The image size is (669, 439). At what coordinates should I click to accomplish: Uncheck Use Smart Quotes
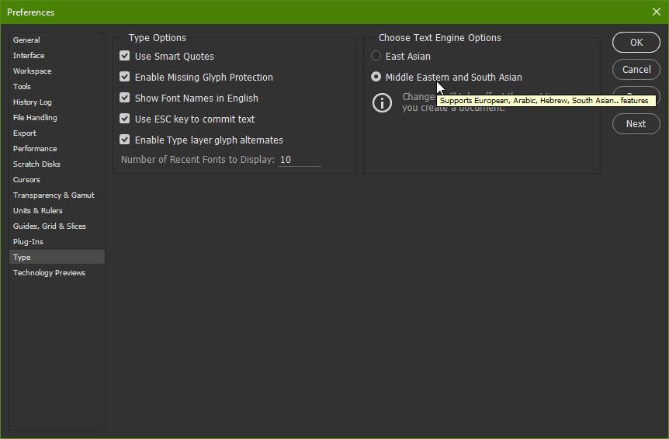click(125, 56)
